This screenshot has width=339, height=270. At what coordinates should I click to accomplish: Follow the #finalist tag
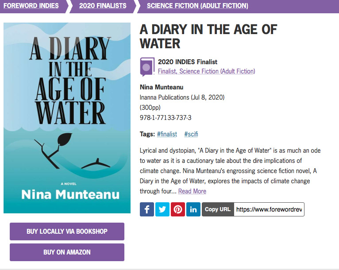[167, 134]
